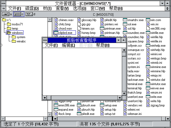Select the wintutor.dat file
171x128 pixels.
156,80
